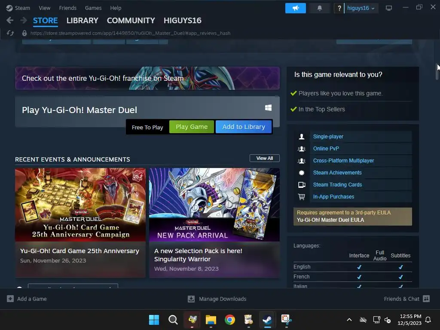Open the clock and date in the taskbar
The image size is (440, 330).
tap(409, 320)
